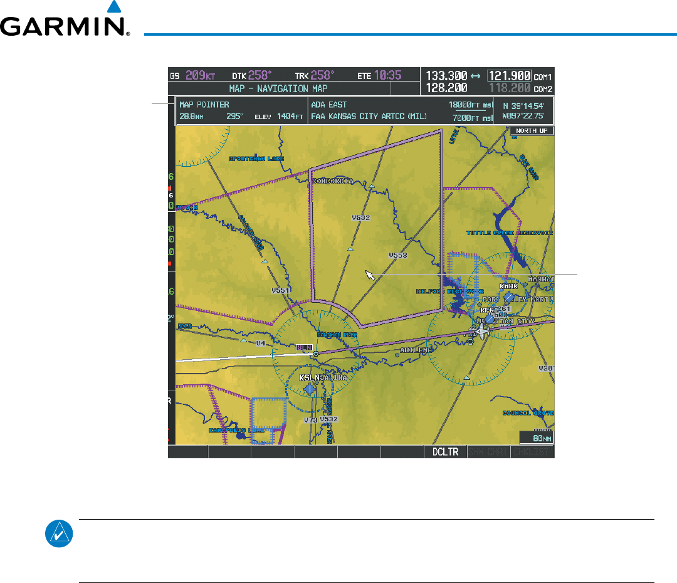The image size is (677, 583).
Task: Click the white aircraft position icon
Action: [x=481, y=332]
